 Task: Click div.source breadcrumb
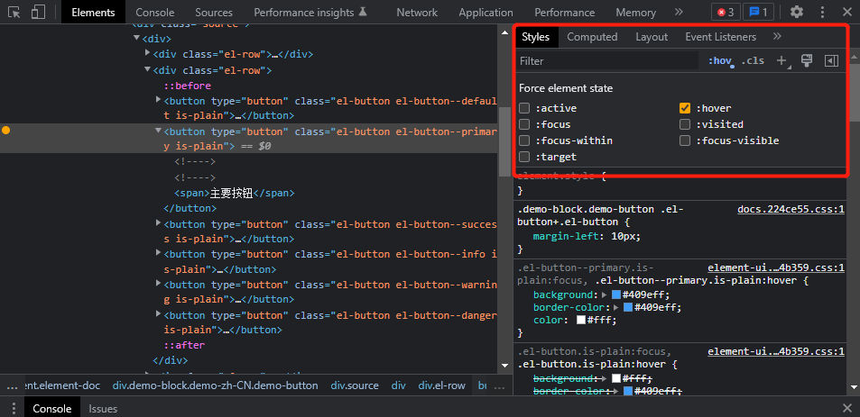click(x=355, y=385)
